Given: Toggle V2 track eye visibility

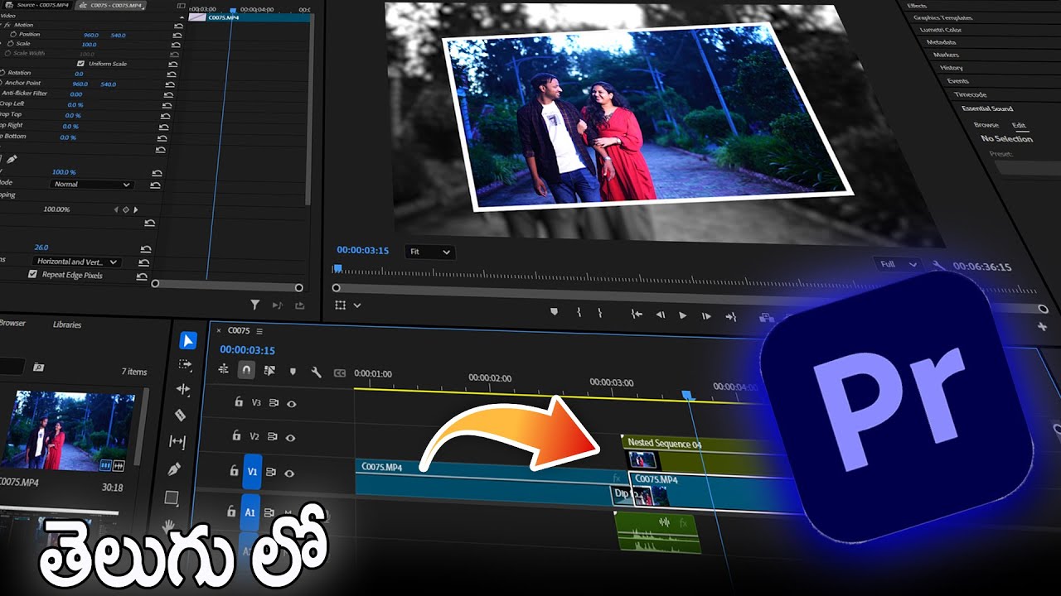Looking at the screenshot, I should pyautogui.click(x=290, y=436).
